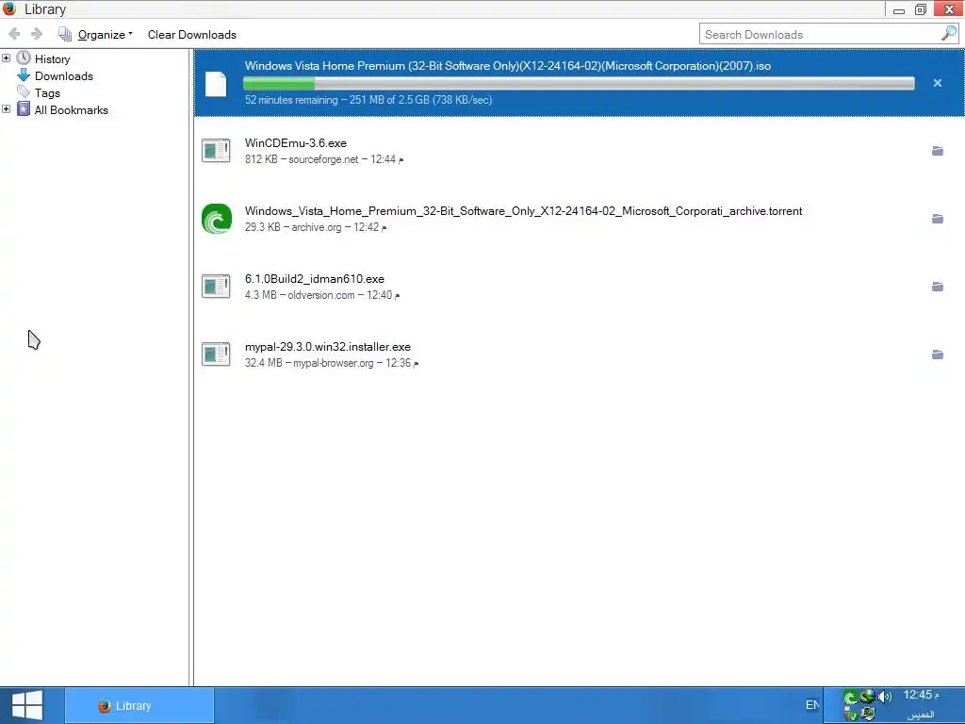Click the green torrent file icon

click(217, 219)
